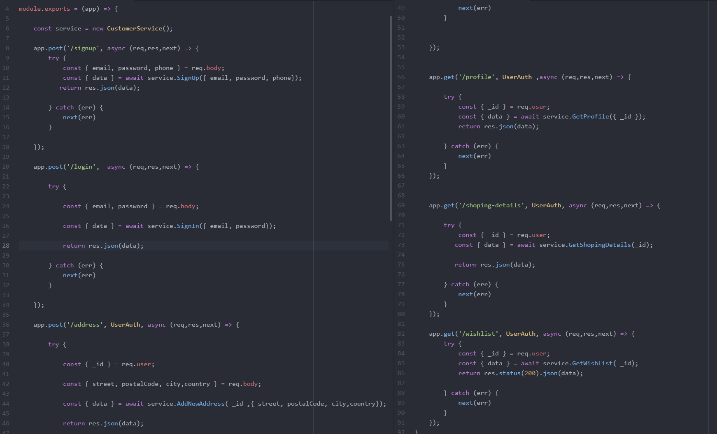
Task: Click line number 20 in the gutter
Action: tap(6, 167)
